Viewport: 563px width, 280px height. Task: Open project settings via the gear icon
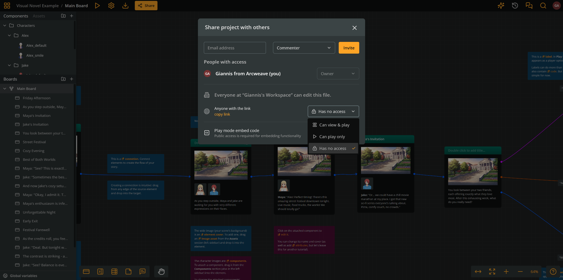click(x=111, y=5)
